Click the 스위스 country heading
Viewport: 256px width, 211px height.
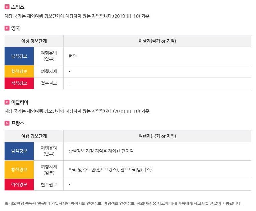(x=18, y=7)
